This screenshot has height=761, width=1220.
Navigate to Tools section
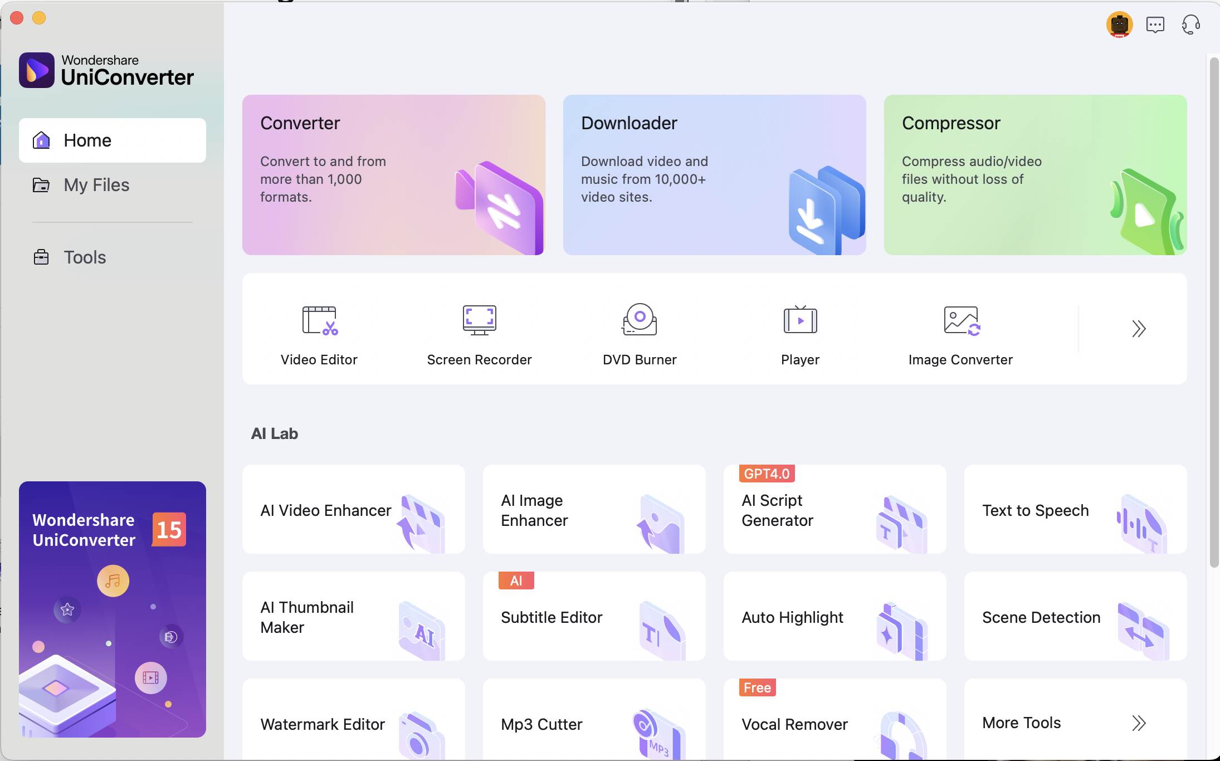85,257
